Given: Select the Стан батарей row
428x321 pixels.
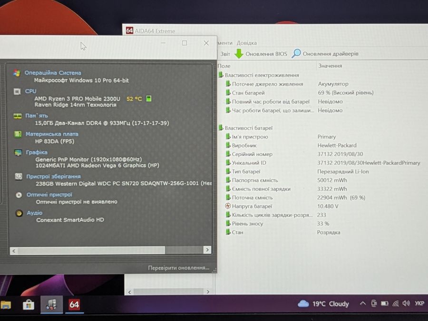Looking at the screenshot, I should 322,92.
